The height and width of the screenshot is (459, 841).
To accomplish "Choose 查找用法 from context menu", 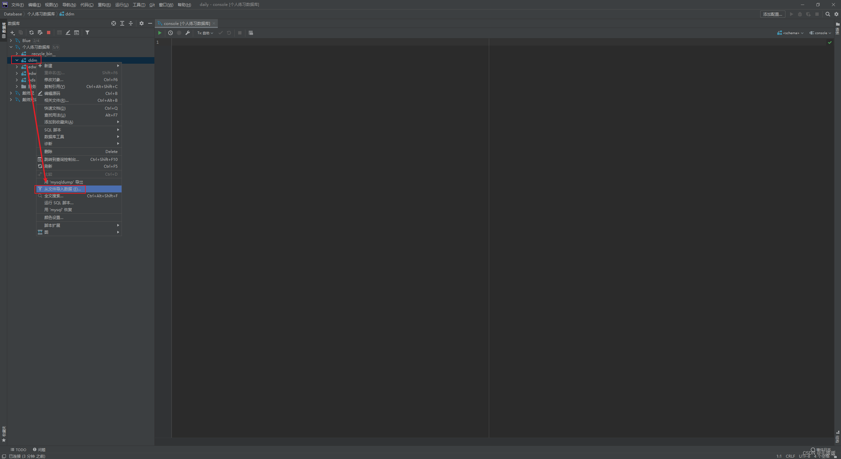I will coord(79,115).
